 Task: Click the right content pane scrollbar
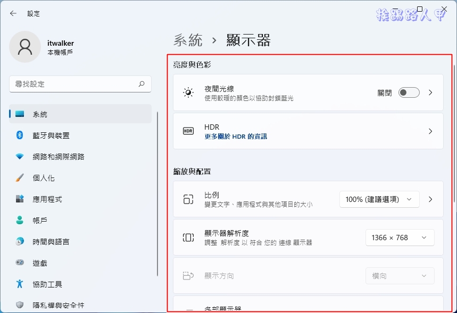(x=454, y=133)
